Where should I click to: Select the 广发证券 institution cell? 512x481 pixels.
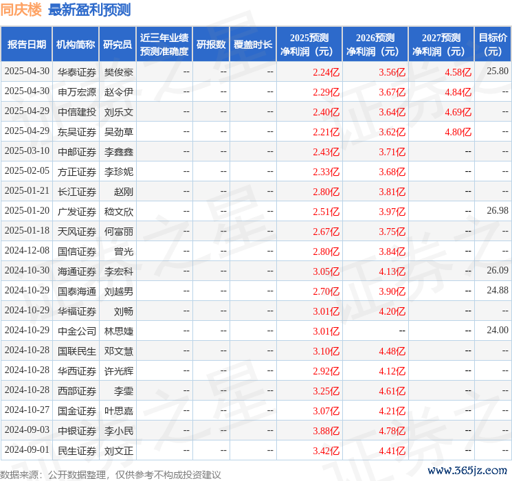tap(77, 211)
